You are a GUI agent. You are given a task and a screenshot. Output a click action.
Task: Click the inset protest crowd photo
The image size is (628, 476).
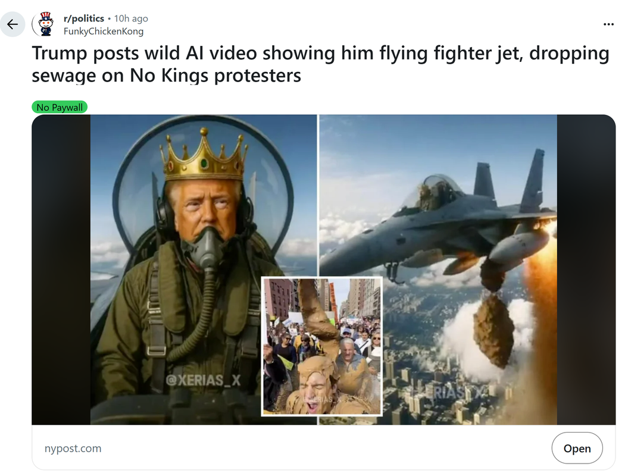pos(321,346)
